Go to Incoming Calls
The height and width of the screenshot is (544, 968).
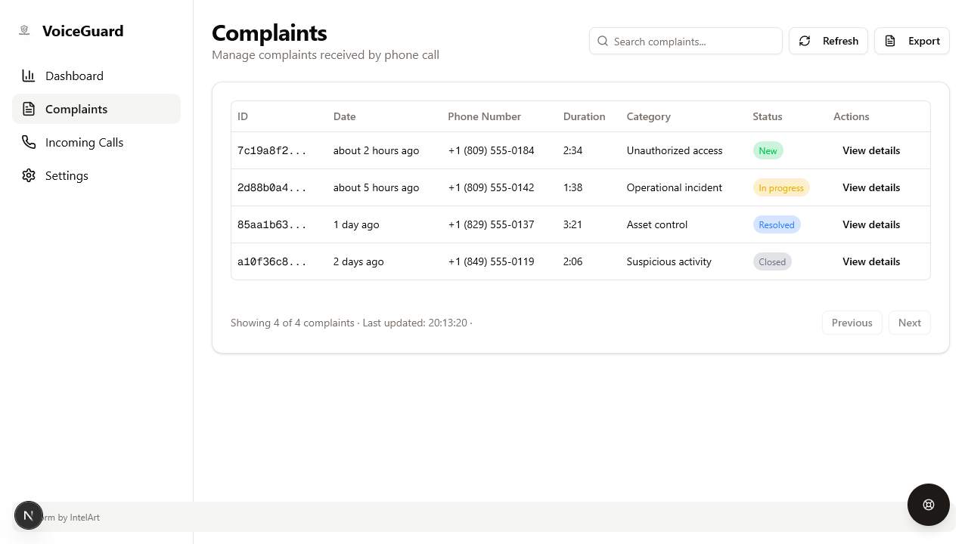[97, 142]
